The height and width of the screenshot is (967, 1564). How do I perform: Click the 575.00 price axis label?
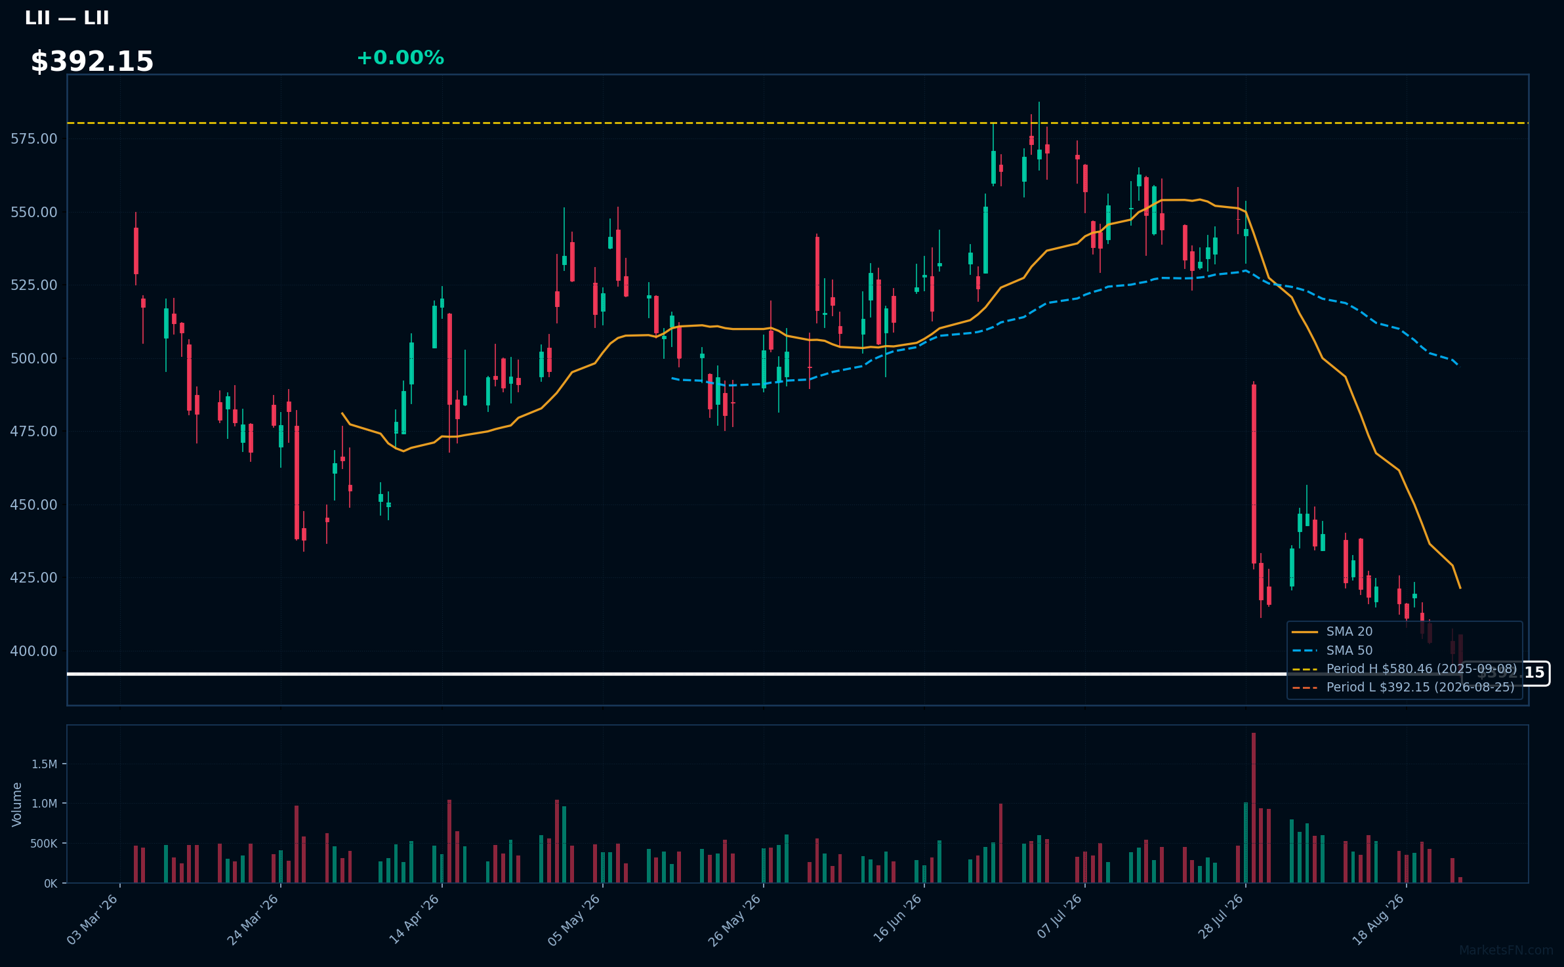click(34, 138)
